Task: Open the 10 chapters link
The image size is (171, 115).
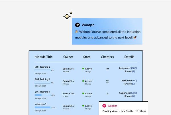Action: 107,69
